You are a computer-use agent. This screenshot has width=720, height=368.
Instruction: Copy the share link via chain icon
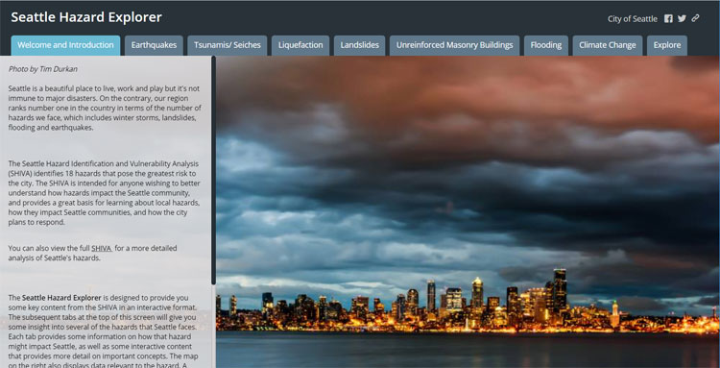tap(696, 18)
